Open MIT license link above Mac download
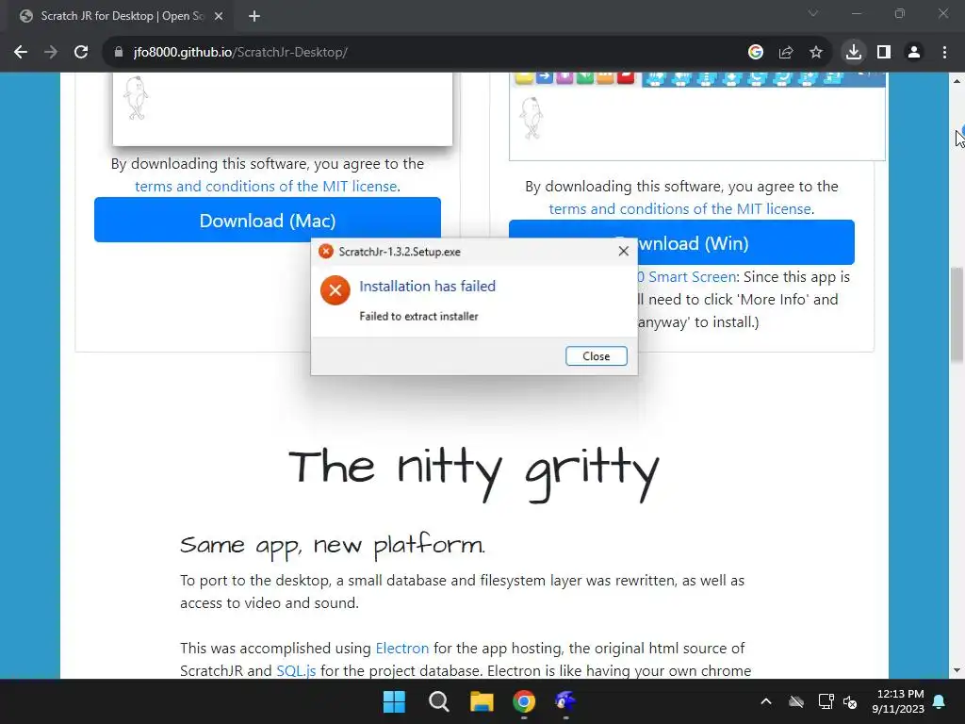Screen dimensions: 965x724 point(266,186)
